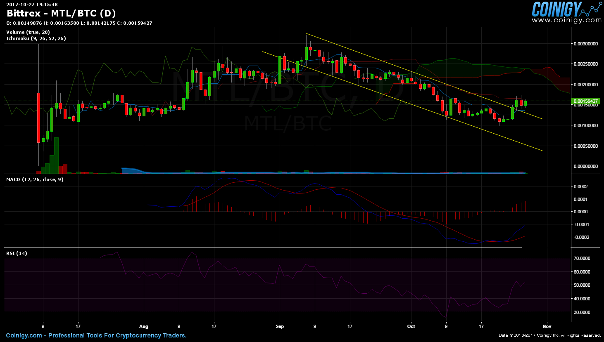This screenshot has width=604, height=342.
Task: Select the Volume (true, 20) indicator label
Action: coord(28,32)
